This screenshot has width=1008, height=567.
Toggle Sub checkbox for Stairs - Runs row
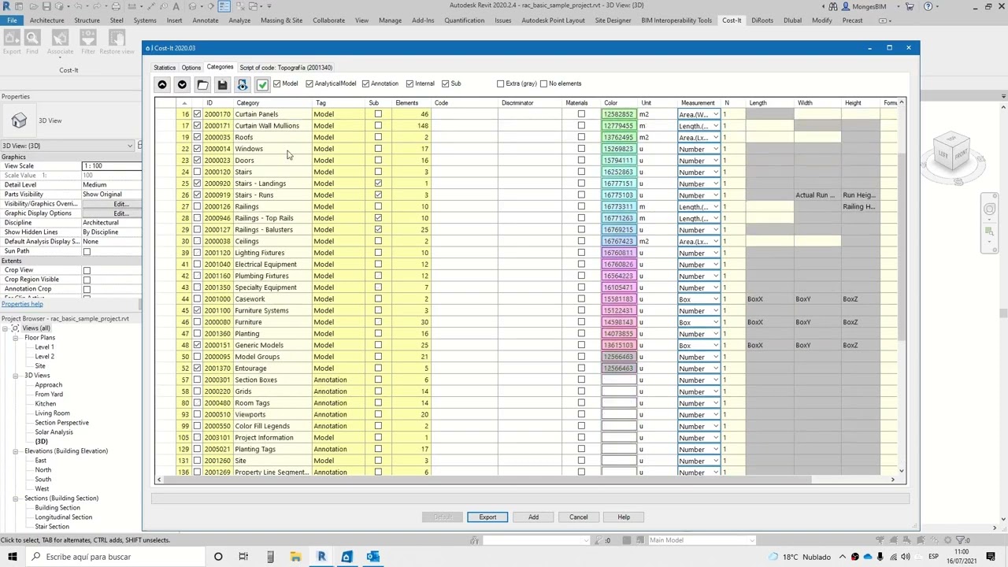pos(378,195)
